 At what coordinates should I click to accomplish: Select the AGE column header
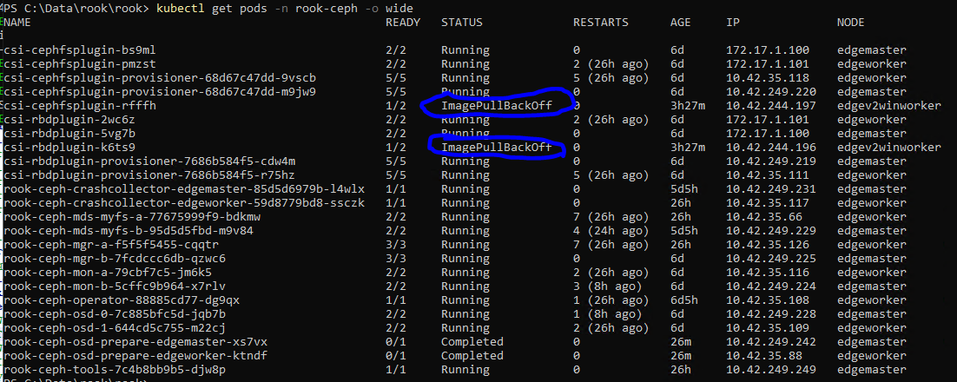point(681,23)
